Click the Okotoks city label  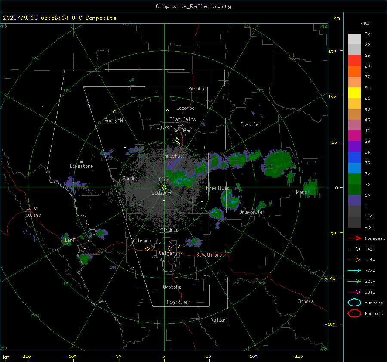click(x=172, y=287)
